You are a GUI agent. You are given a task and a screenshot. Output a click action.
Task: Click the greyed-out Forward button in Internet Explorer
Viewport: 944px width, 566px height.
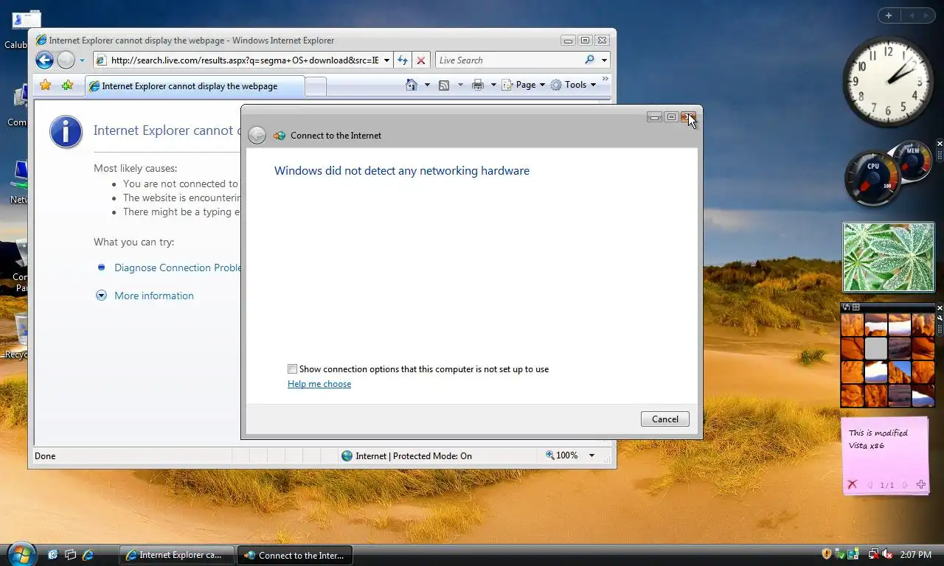click(66, 60)
